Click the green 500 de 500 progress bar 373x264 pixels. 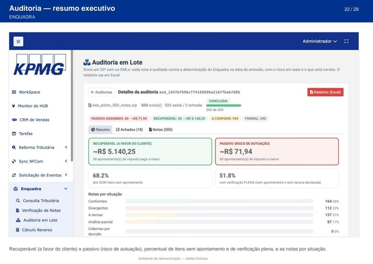click(x=224, y=105)
